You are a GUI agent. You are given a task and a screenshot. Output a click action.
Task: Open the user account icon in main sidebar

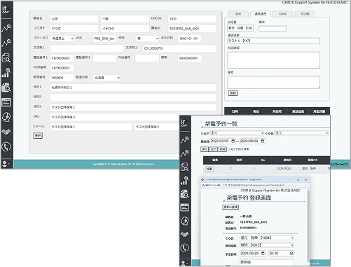click(x=6, y=163)
